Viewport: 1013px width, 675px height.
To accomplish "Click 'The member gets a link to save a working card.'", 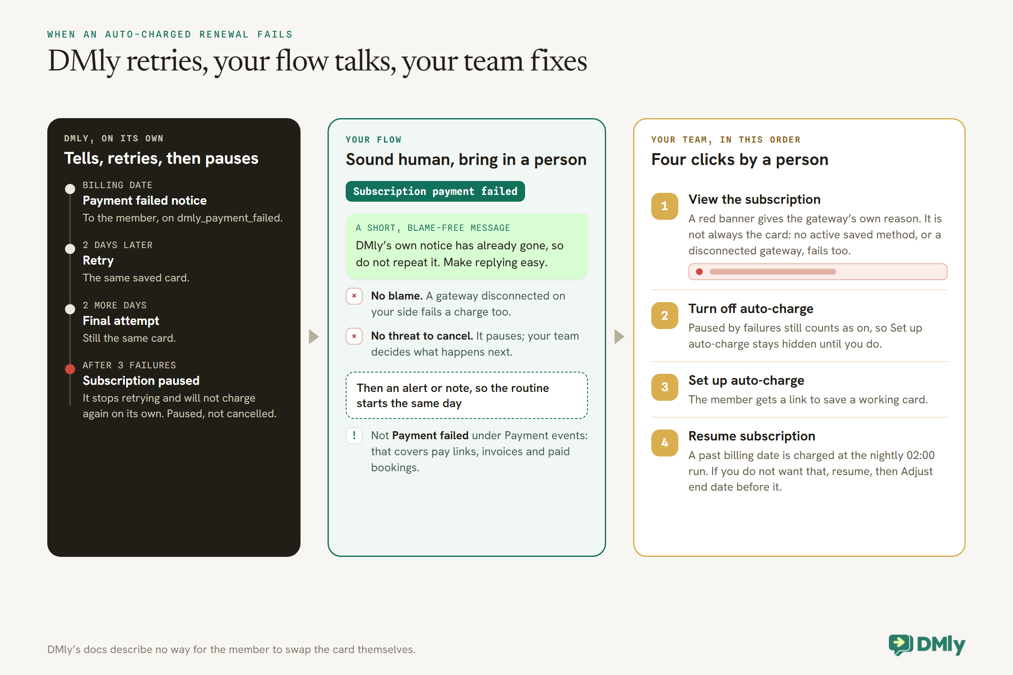I will (808, 400).
